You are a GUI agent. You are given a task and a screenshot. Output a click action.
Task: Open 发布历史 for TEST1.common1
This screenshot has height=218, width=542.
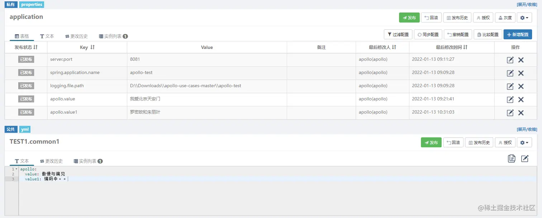pos(479,143)
